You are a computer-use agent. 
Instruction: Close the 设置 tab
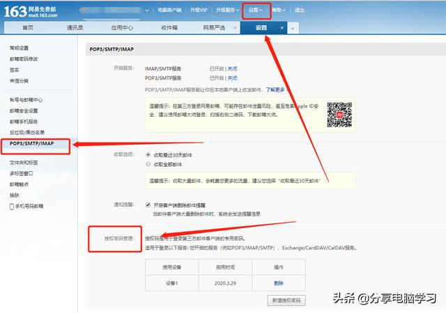[x=282, y=28]
